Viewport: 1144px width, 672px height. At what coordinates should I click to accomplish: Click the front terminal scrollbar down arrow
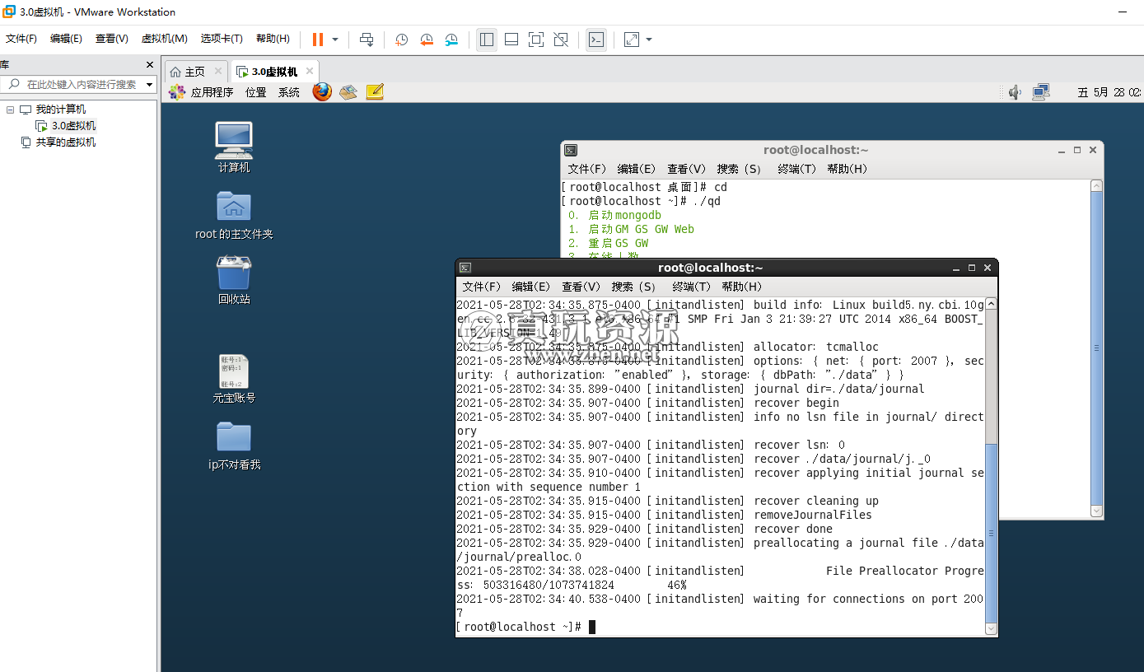tap(992, 629)
